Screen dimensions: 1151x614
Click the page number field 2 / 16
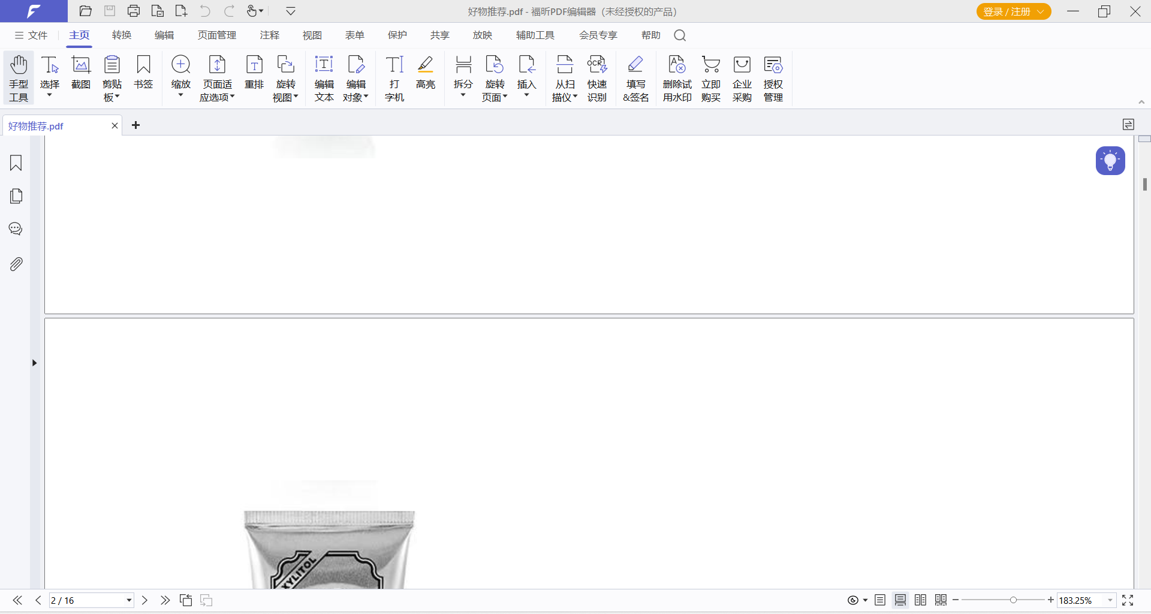[87, 600]
